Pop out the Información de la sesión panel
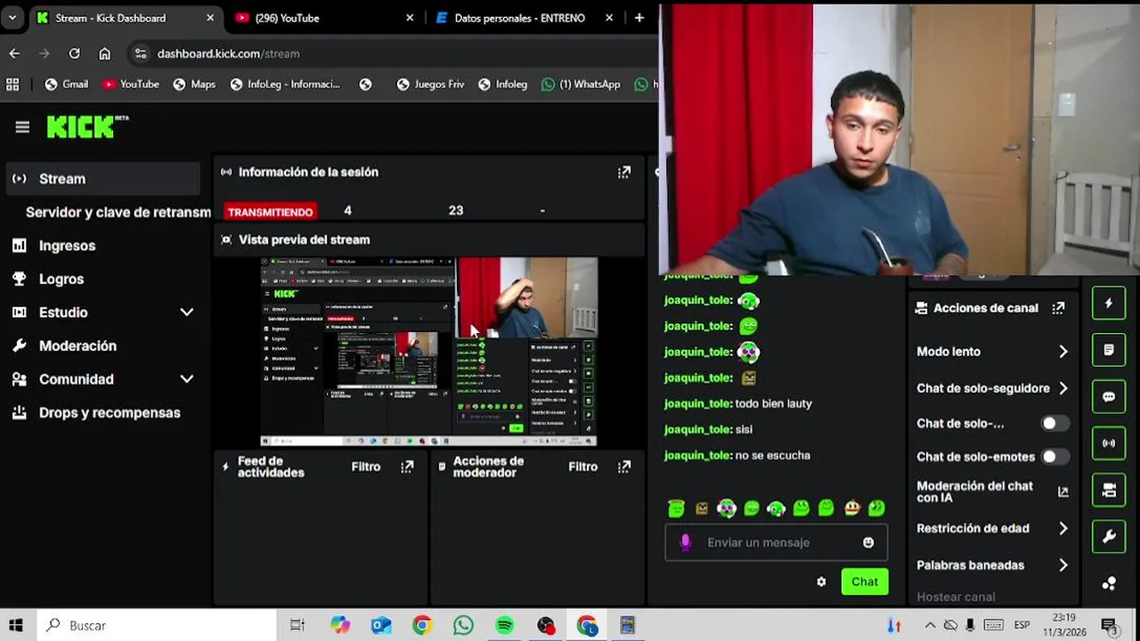This screenshot has width=1140, height=641. pyautogui.click(x=624, y=172)
